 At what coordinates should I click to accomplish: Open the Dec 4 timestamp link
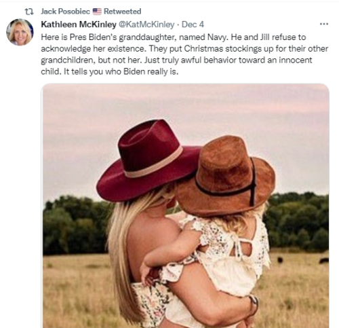193,24
